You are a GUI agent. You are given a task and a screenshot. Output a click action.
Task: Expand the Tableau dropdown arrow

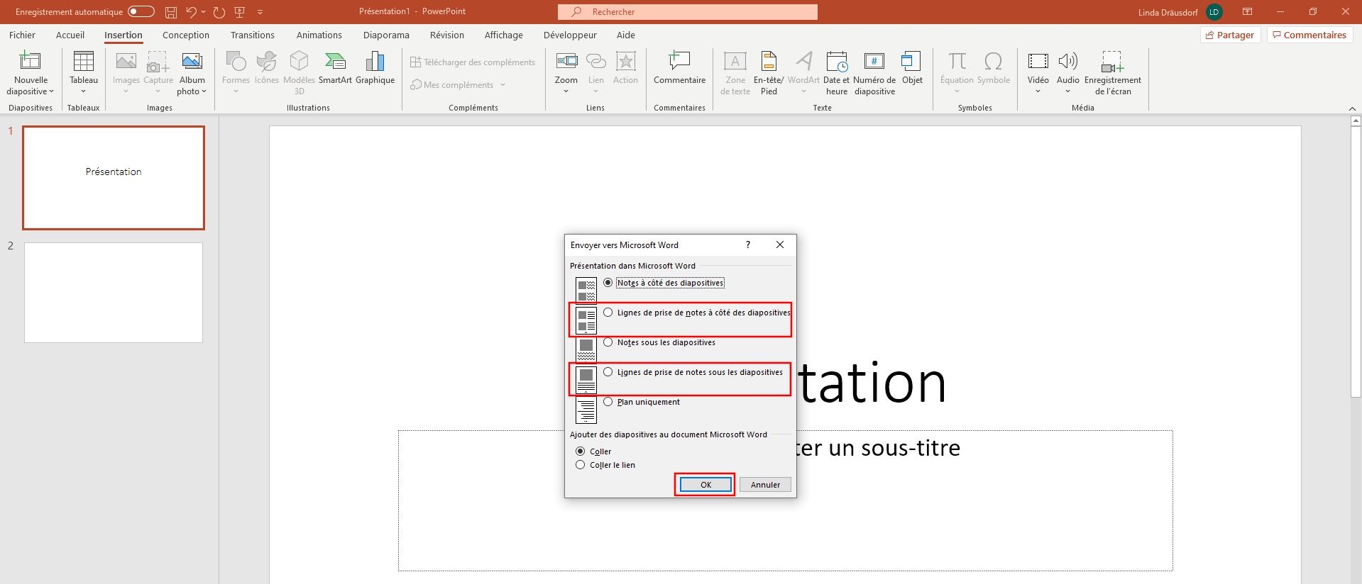point(84,91)
